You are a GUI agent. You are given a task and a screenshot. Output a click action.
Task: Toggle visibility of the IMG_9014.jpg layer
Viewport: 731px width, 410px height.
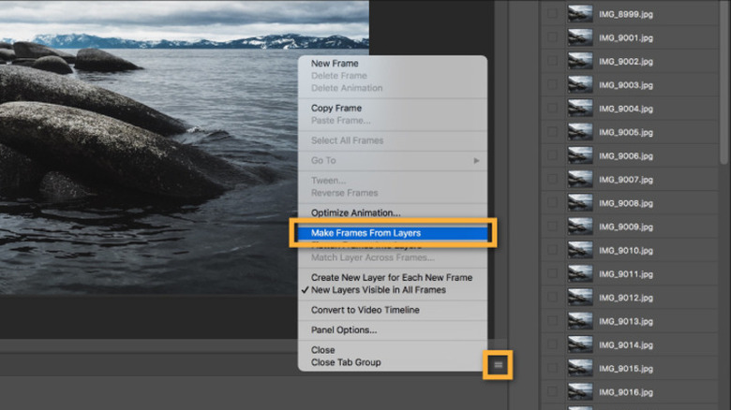point(552,344)
